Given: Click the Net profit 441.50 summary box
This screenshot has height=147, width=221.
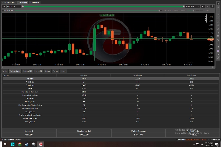Looking at the screenshot, I should [29, 133].
